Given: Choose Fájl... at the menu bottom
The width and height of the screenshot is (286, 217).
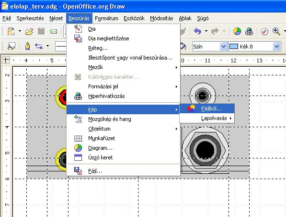Looking at the screenshot, I should point(123,171).
